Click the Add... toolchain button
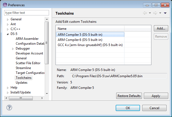 [161, 28]
